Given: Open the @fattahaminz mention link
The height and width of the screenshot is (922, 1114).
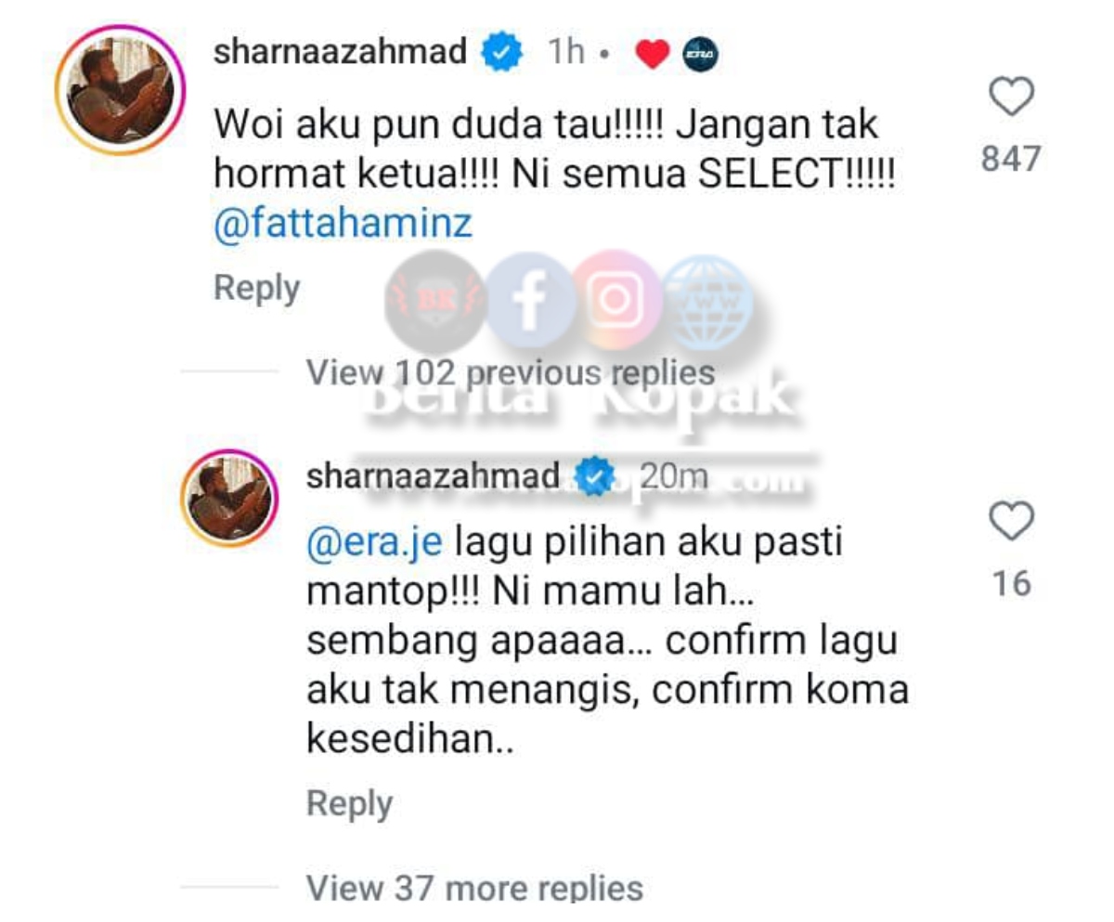Looking at the screenshot, I should 343,226.
